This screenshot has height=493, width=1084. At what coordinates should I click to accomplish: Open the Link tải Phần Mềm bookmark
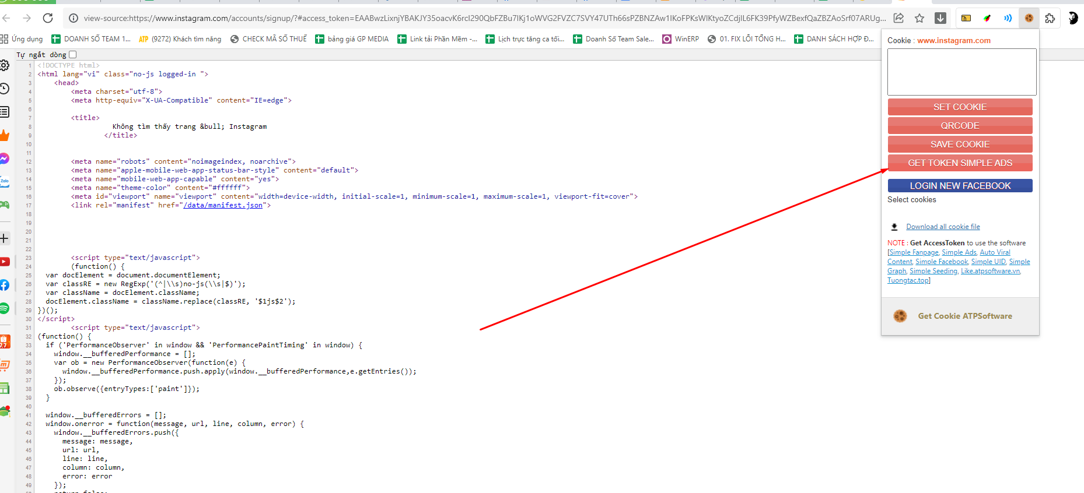437,39
